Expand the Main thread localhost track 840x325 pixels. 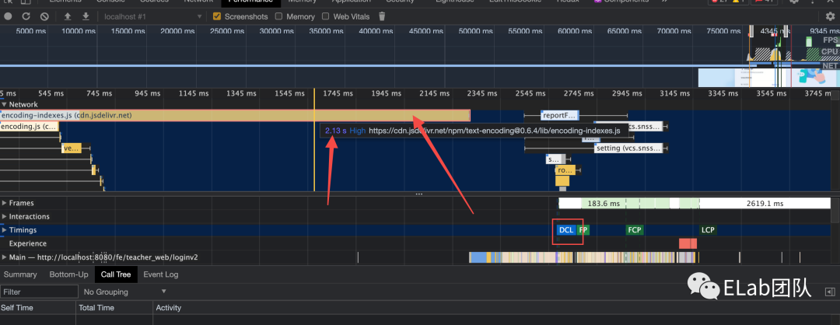(5, 257)
